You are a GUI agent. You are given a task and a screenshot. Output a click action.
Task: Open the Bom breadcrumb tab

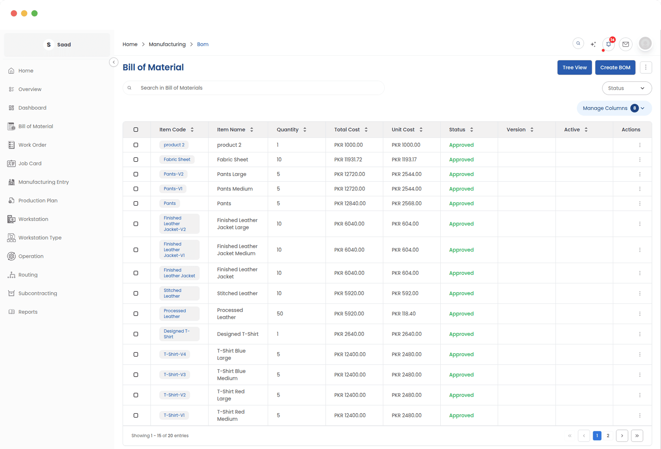click(x=203, y=44)
